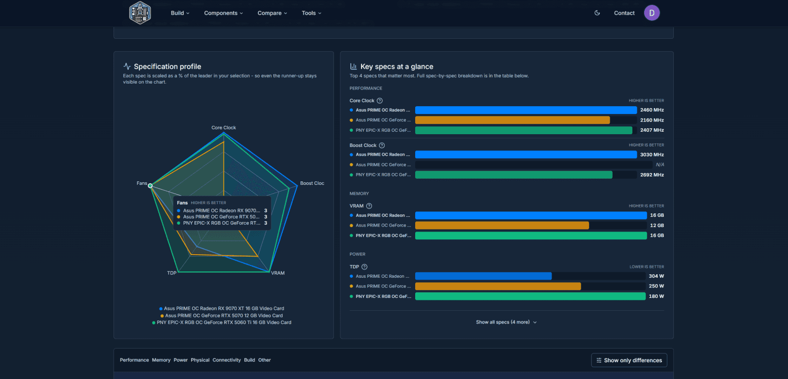Toggle Asus Radeon RX 9070 XT legend entry

click(x=222, y=309)
